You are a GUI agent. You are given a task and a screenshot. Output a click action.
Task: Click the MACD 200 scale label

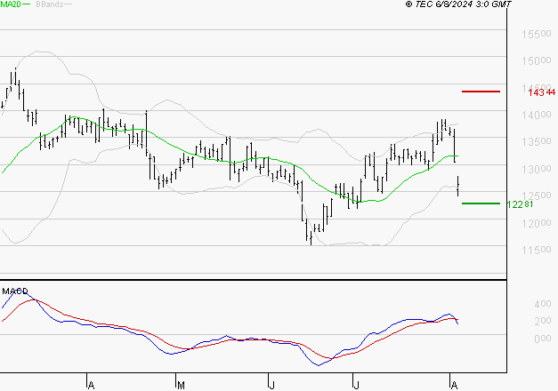point(543,321)
